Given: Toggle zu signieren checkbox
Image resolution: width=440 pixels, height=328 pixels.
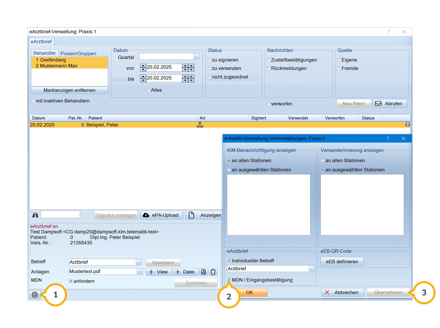Looking at the screenshot, I should (x=209, y=60).
